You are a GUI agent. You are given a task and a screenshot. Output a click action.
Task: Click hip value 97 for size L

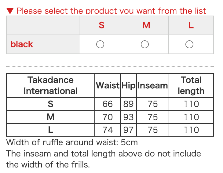point(128,130)
